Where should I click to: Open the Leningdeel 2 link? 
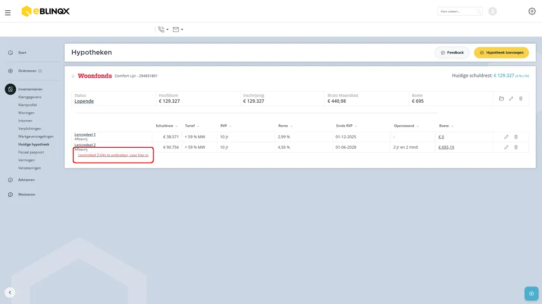85,145
